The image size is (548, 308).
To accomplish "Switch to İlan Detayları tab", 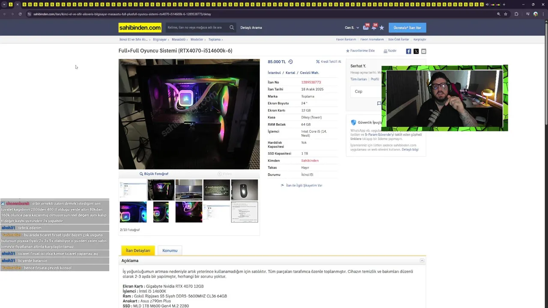I will [138, 251].
